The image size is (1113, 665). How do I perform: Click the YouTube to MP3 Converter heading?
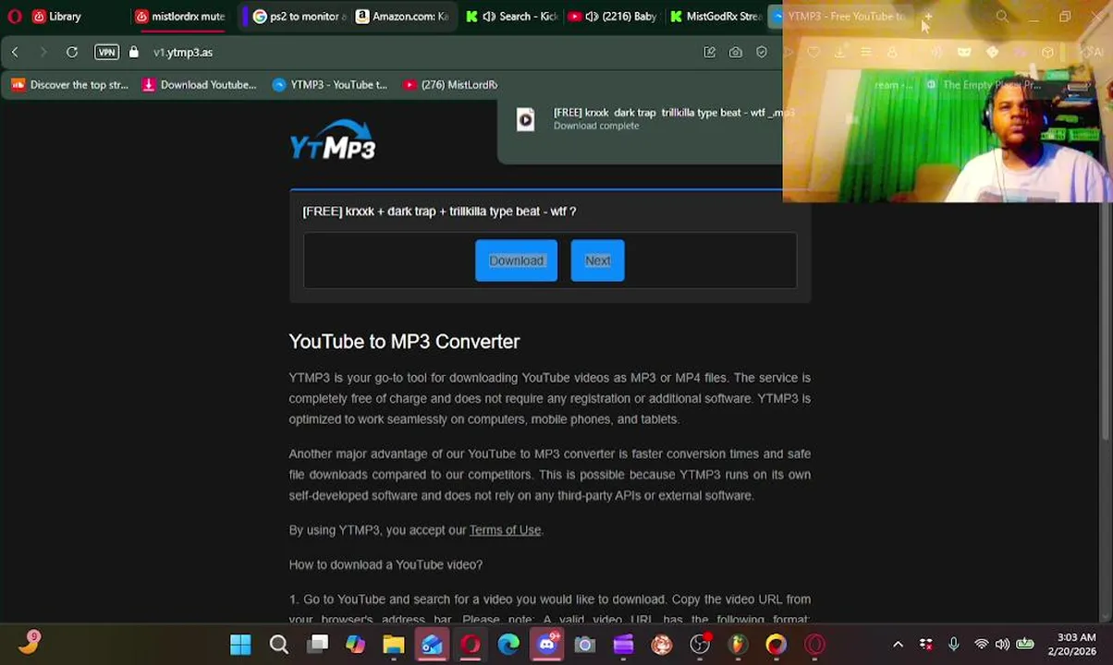click(404, 342)
